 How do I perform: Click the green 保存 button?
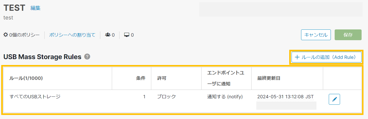348,35
